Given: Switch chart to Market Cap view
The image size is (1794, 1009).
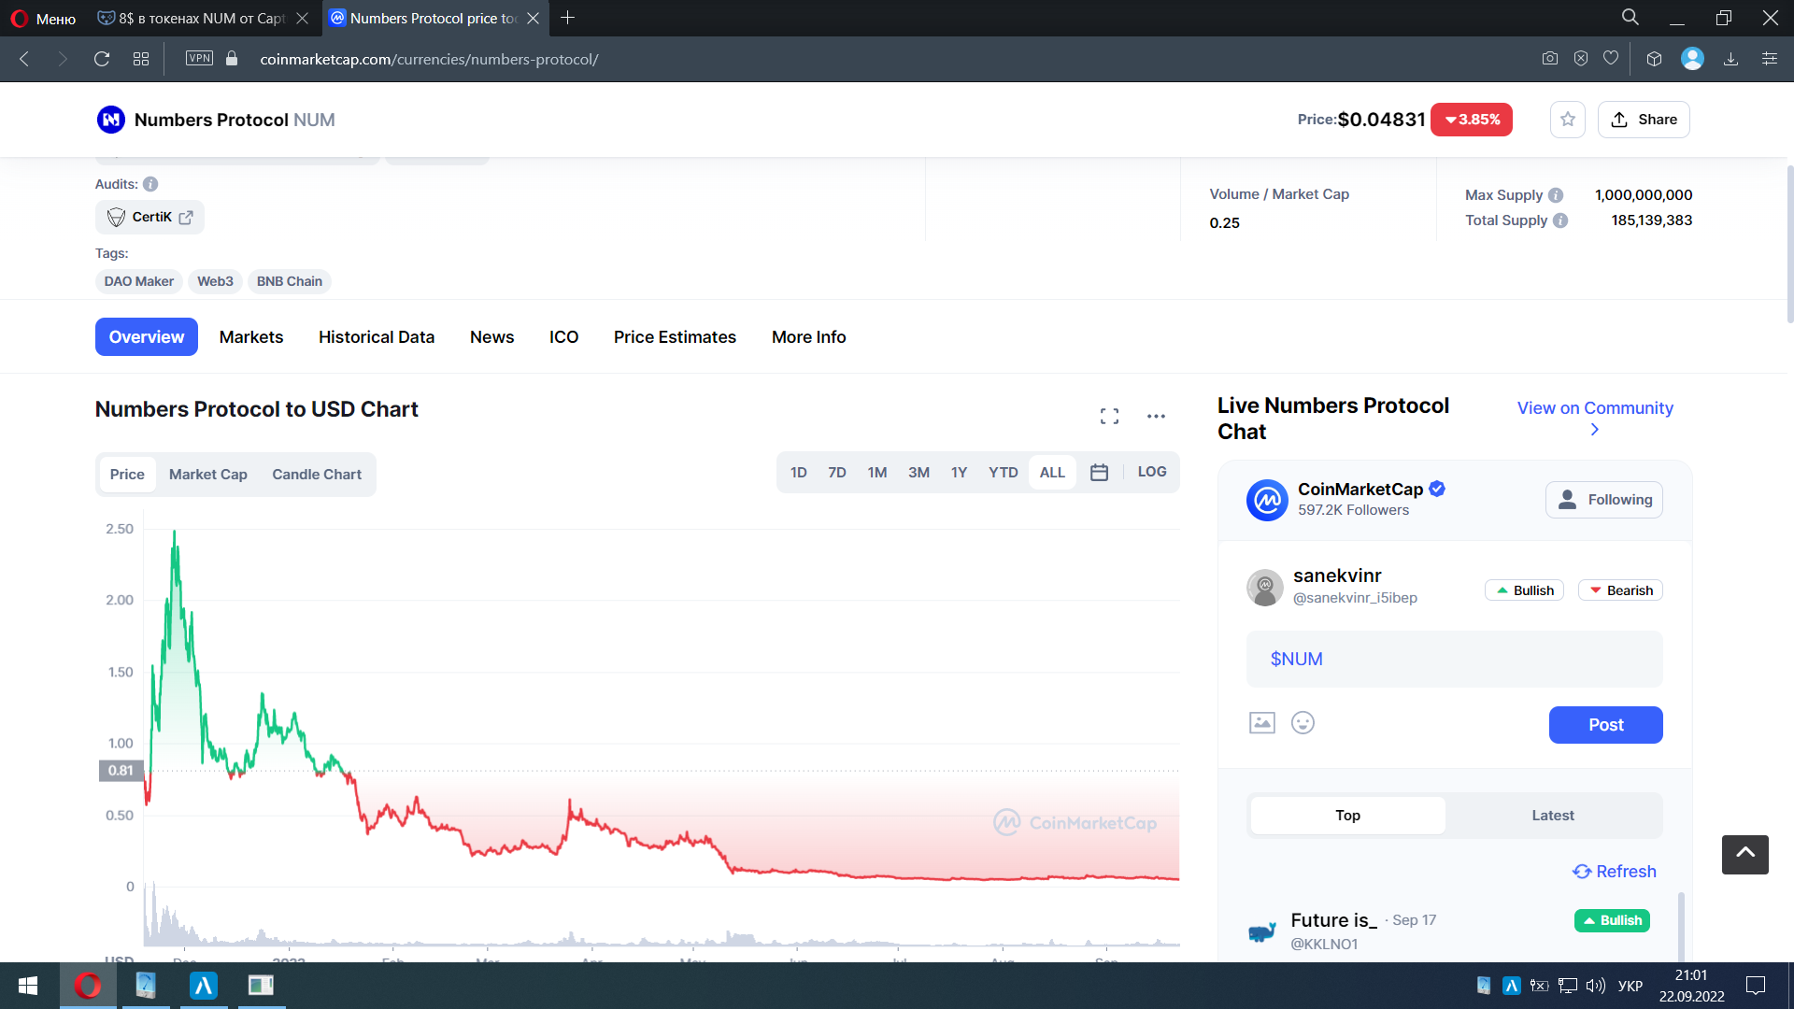Looking at the screenshot, I should click(207, 475).
